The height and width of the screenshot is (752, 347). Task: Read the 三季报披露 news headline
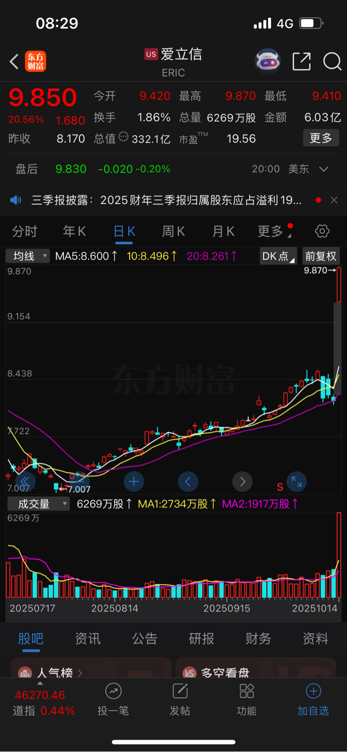coord(166,200)
